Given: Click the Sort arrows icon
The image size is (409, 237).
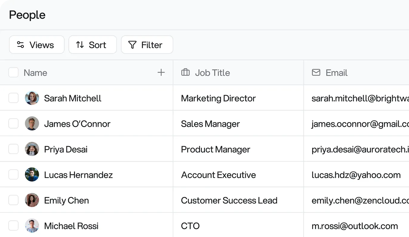Looking at the screenshot, I should [80, 44].
